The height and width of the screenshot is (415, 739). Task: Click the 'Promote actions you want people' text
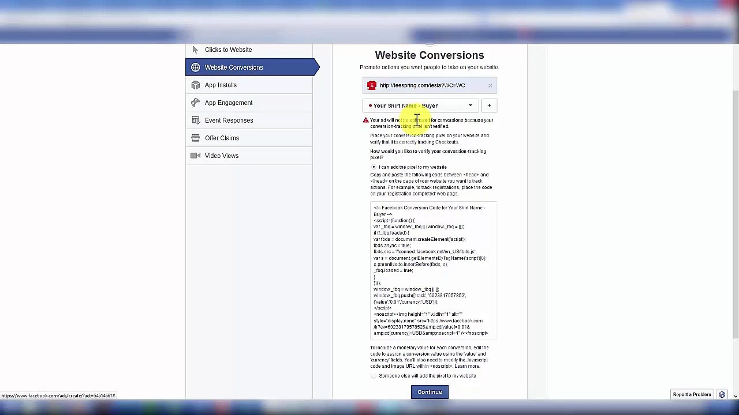[x=430, y=67]
